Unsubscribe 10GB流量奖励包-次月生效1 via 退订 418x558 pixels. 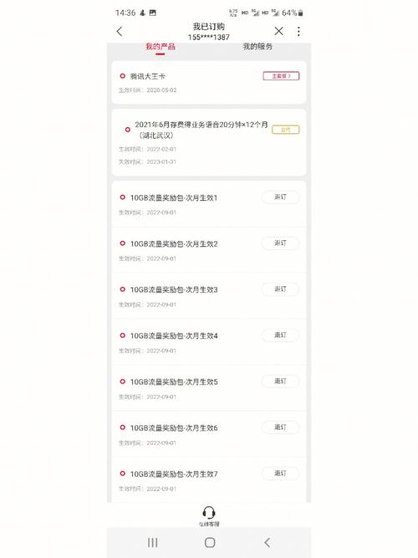280,197
